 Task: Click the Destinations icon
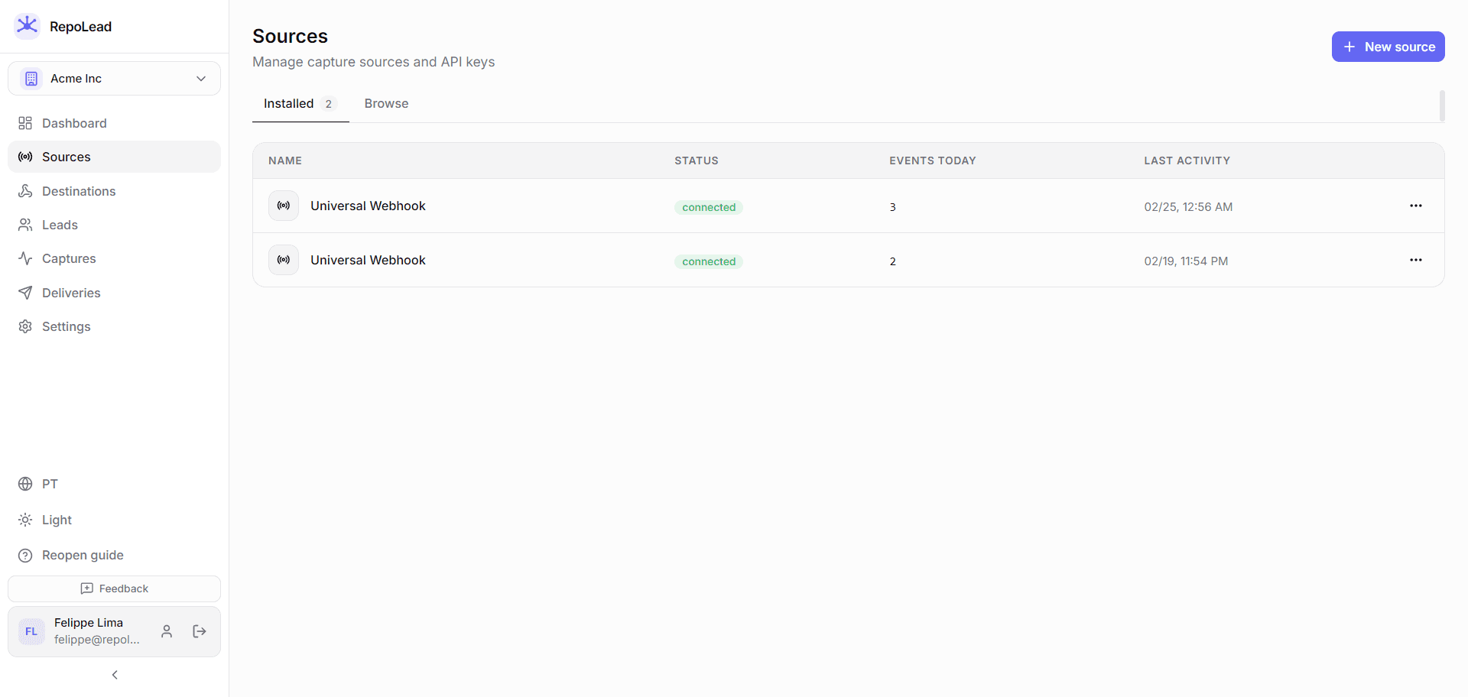(x=25, y=191)
